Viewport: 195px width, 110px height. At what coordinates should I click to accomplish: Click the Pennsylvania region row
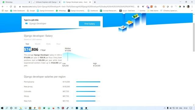pyautogui.click(x=62, y=82)
